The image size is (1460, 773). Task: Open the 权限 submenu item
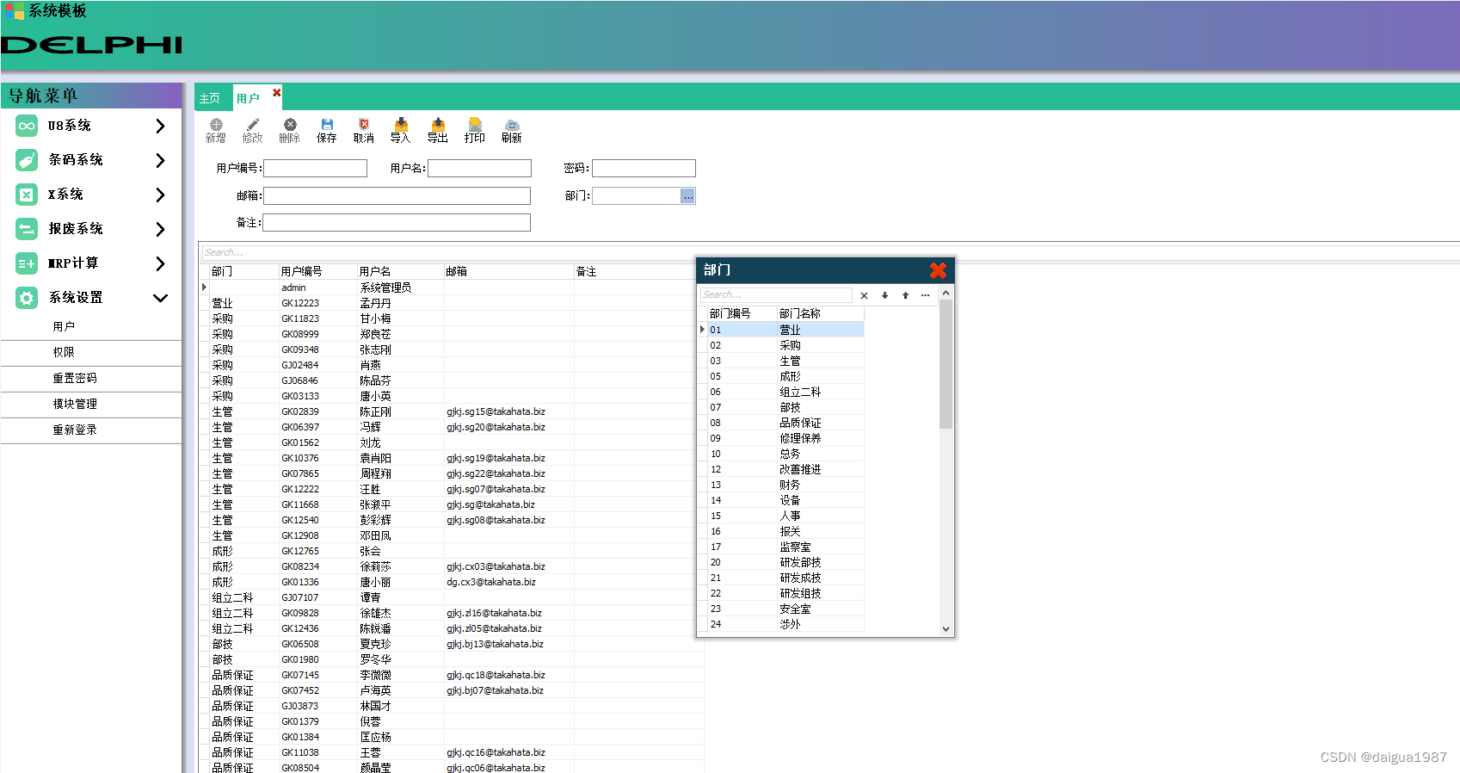click(x=91, y=353)
